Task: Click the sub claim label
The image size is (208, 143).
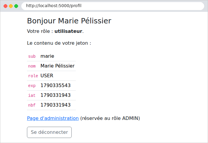Action: coord(32,56)
